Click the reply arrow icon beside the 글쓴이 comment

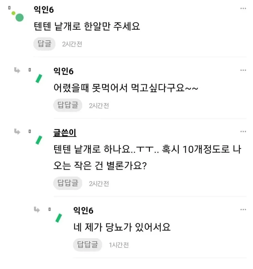[17, 132]
